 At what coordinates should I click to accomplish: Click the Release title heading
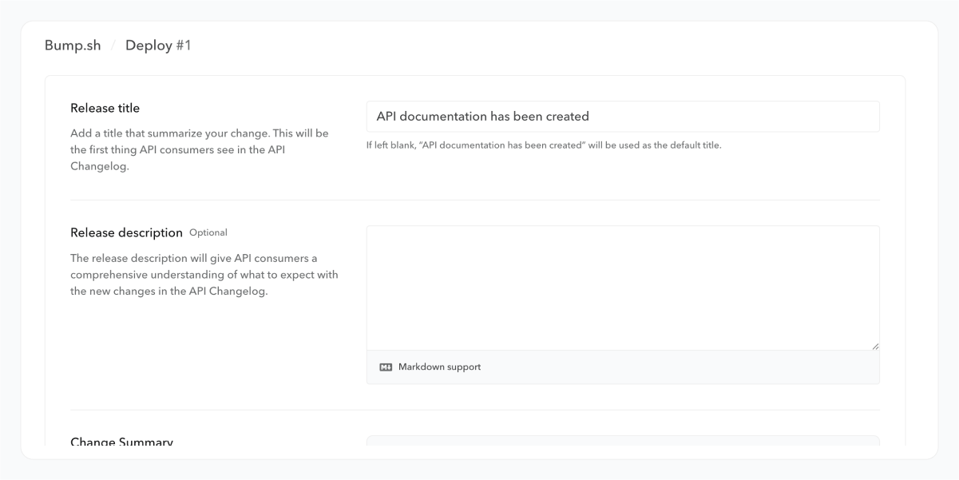pos(105,108)
